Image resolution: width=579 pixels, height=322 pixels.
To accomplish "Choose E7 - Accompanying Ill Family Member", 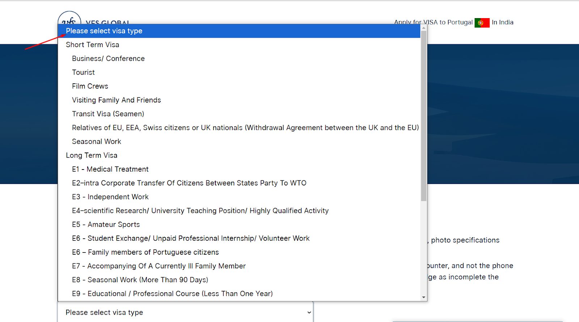I will [239, 266].
